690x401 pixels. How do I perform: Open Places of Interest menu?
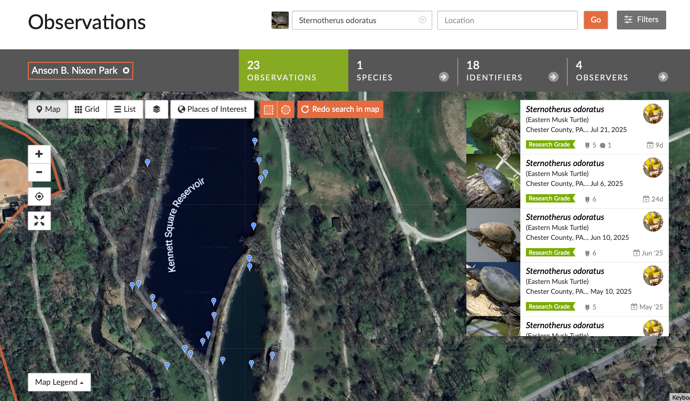pyautogui.click(x=212, y=109)
